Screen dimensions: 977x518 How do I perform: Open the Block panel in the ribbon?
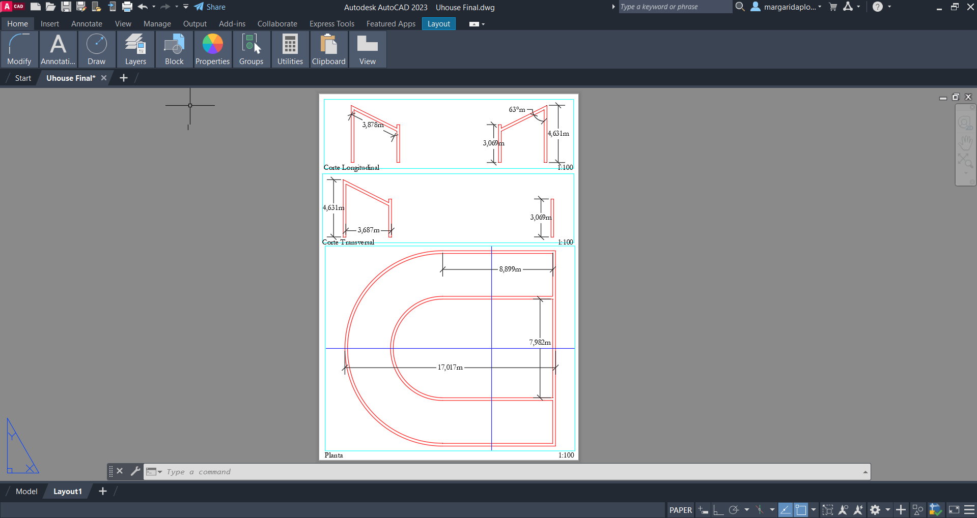click(174, 49)
